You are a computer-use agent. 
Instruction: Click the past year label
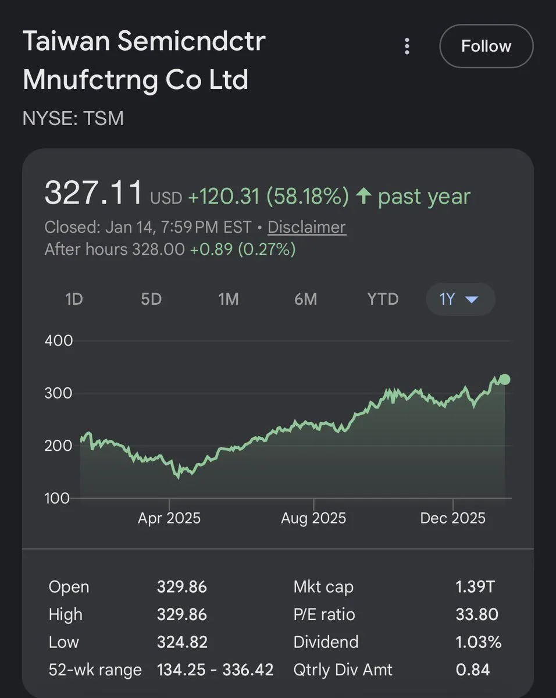coord(424,197)
